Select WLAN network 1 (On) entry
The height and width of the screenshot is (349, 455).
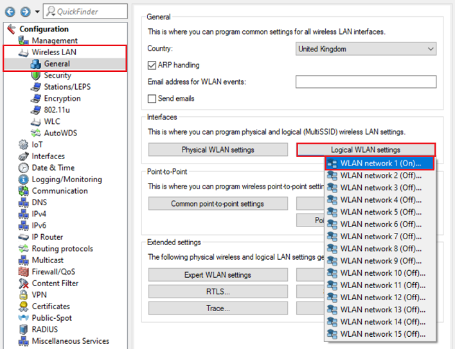380,164
